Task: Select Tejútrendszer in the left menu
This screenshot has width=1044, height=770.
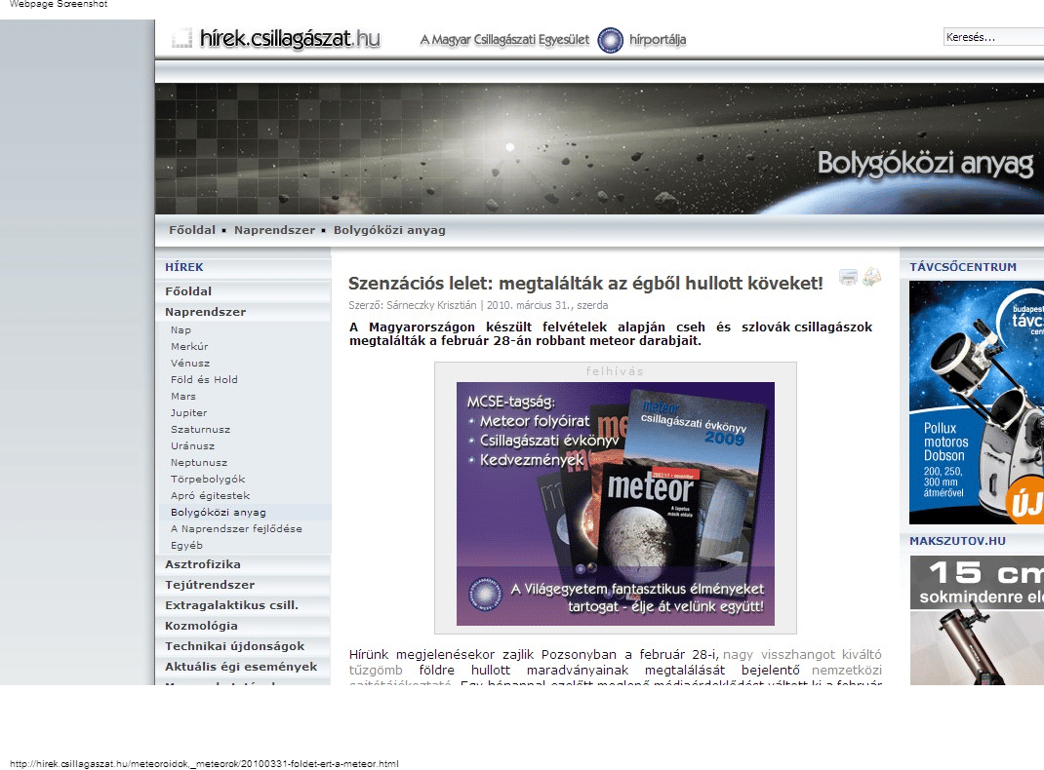Action: 243,585
